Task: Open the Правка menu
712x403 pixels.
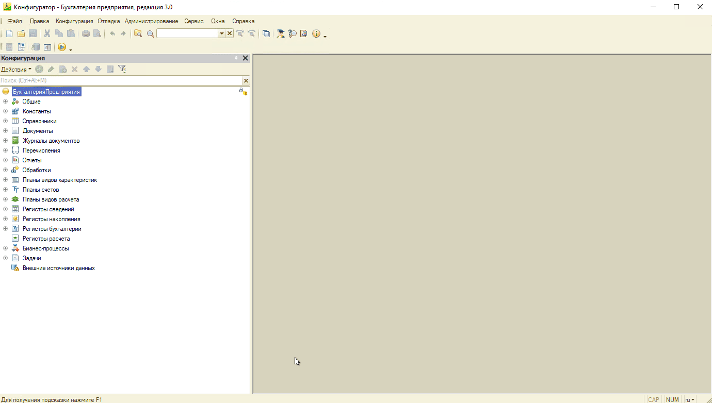Action: click(39, 21)
